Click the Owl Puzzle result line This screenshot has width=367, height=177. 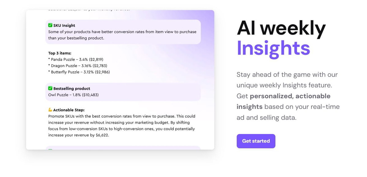pyautogui.click(x=73, y=95)
